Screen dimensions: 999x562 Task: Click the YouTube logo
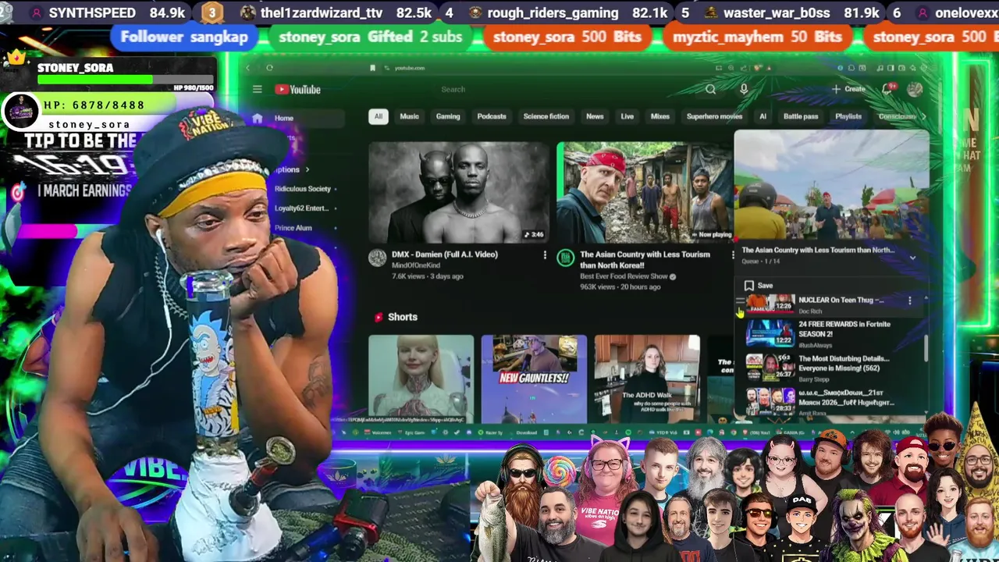click(x=297, y=89)
